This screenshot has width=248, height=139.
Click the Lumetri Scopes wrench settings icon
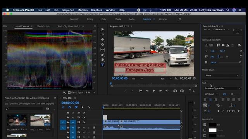click(64, 93)
